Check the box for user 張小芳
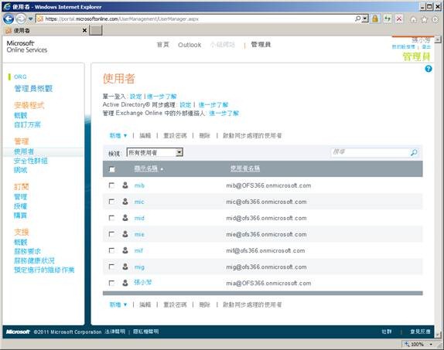This screenshot has width=444, height=350. [x=112, y=283]
